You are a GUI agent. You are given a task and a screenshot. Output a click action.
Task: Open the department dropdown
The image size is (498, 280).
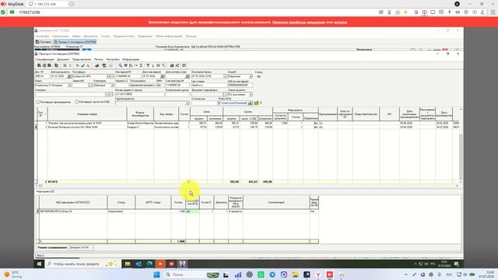pos(69,86)
